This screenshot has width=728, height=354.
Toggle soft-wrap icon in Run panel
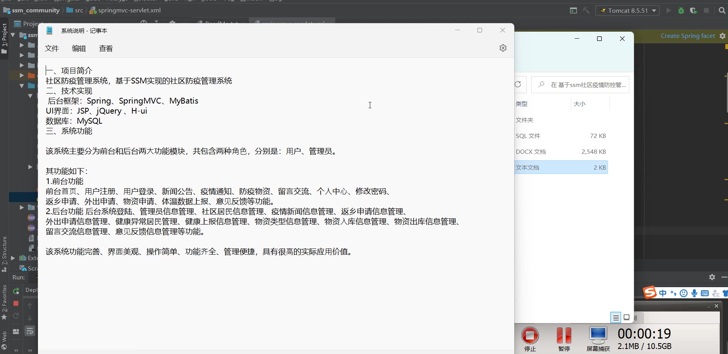(30, 331)
